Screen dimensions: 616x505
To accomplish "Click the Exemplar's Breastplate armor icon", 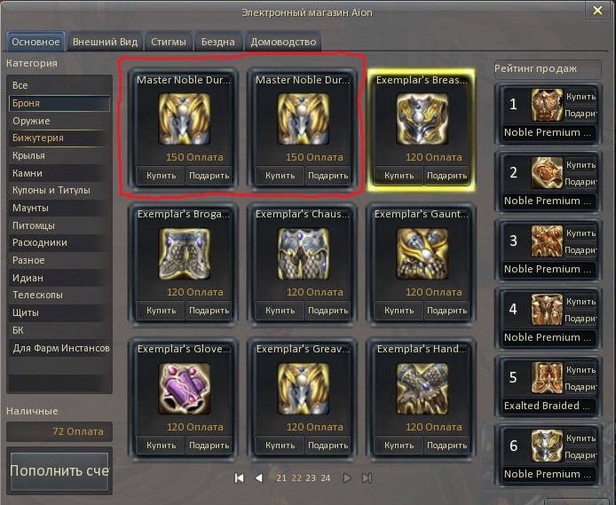I will click(x=423, y=119).
